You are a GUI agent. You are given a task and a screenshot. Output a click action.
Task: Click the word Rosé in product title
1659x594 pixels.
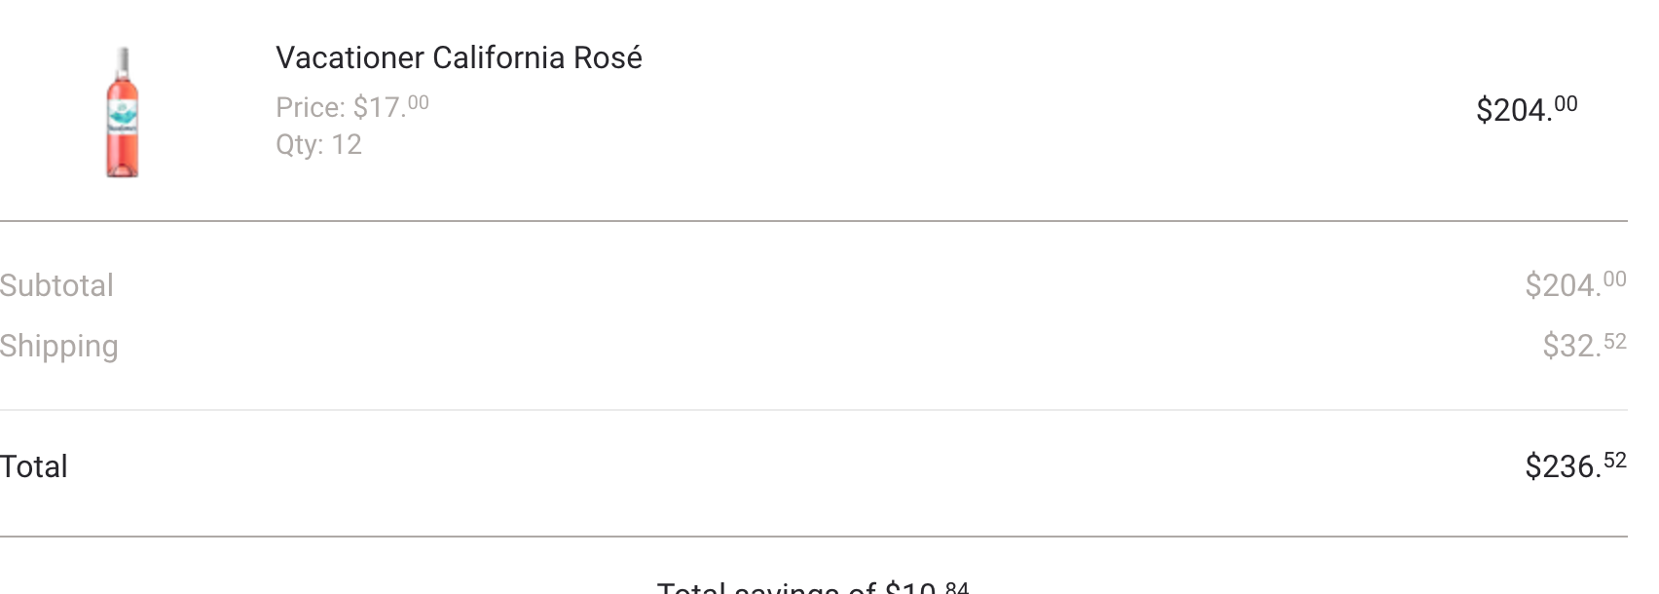point(608,57)
